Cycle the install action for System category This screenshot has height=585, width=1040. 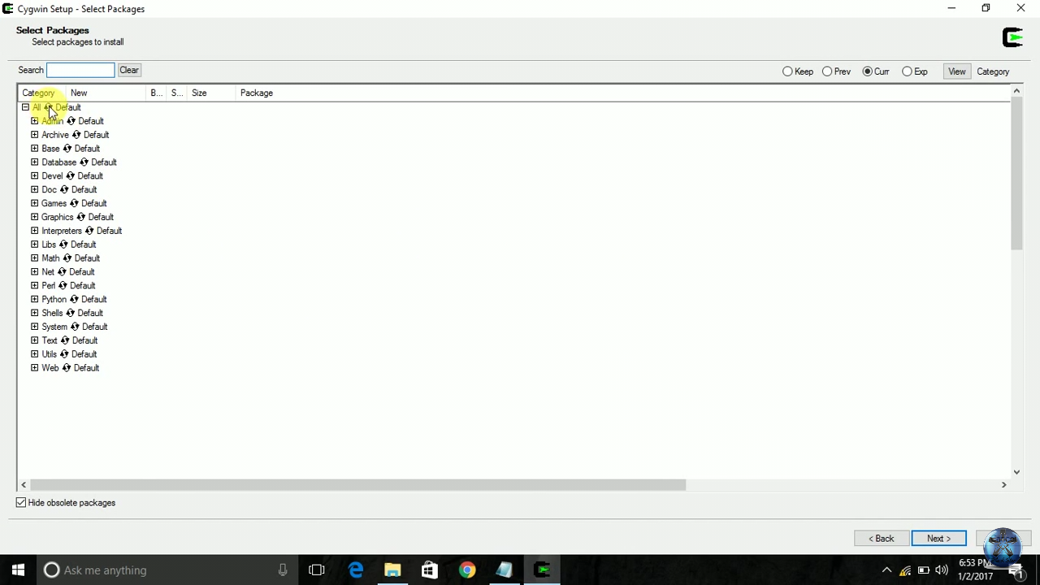point(74,327)
